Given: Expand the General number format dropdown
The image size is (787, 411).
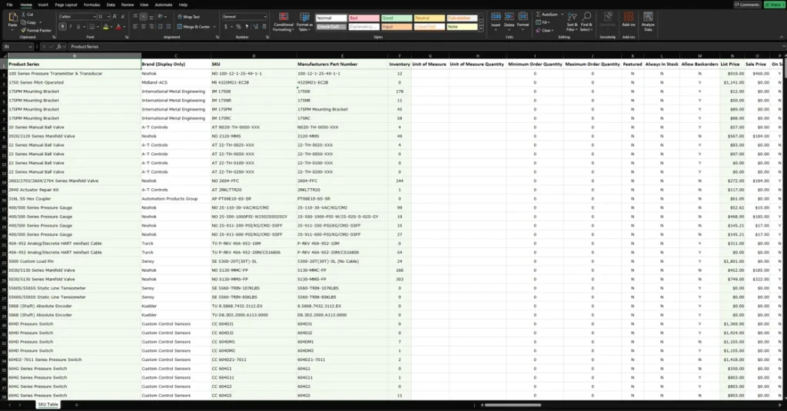Looking at the screenshot, I should tap(260, 16).
